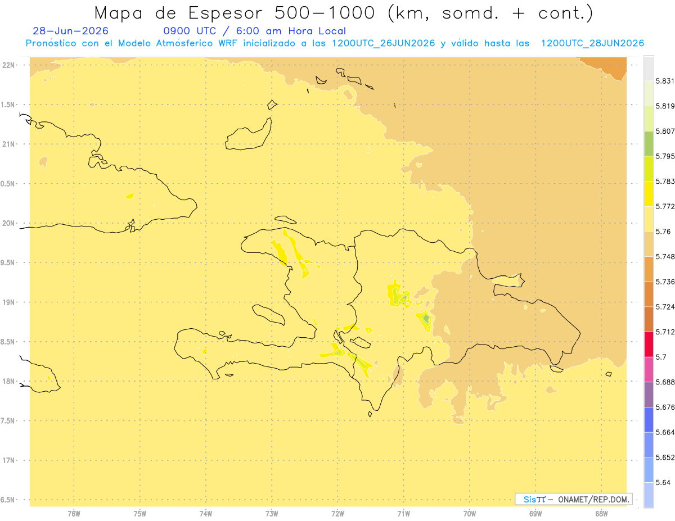The height and width of the screenshot is (521, 675).
Task: Click the legend value '5.676'
Action: pos(665,407)
